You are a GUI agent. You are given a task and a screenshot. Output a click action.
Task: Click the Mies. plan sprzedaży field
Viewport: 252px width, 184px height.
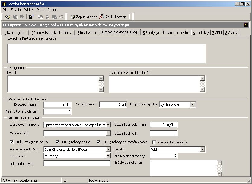coord(164,156)
